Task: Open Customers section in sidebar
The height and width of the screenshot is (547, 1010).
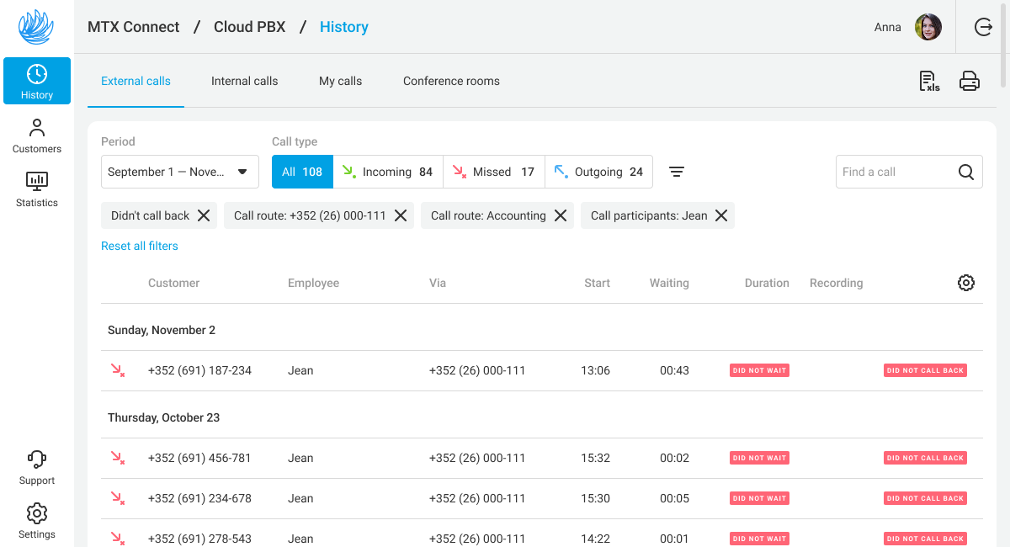Action: click(x=37, y=135)
